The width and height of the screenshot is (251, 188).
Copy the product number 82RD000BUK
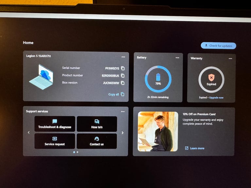coord(123,75)
